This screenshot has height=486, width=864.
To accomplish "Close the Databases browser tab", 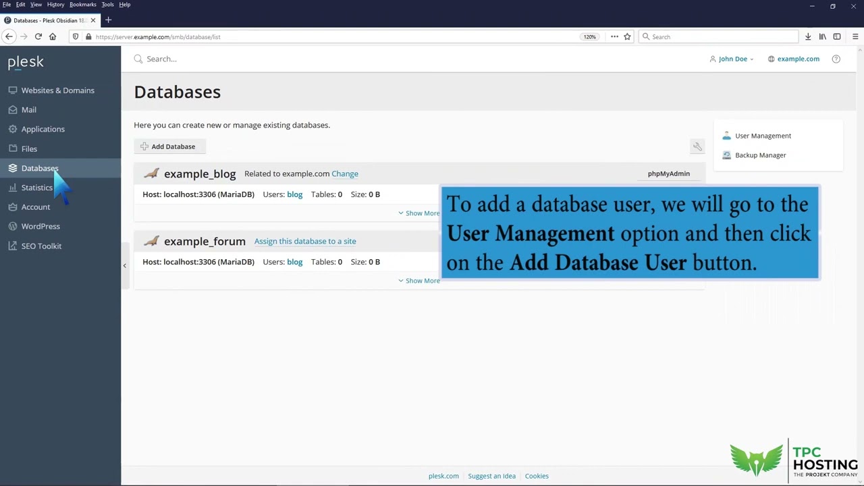I will pos(93,20).
